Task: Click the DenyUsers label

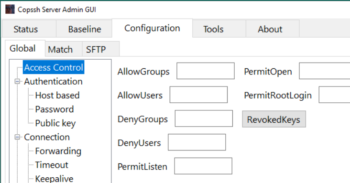Action: [139, 143]
